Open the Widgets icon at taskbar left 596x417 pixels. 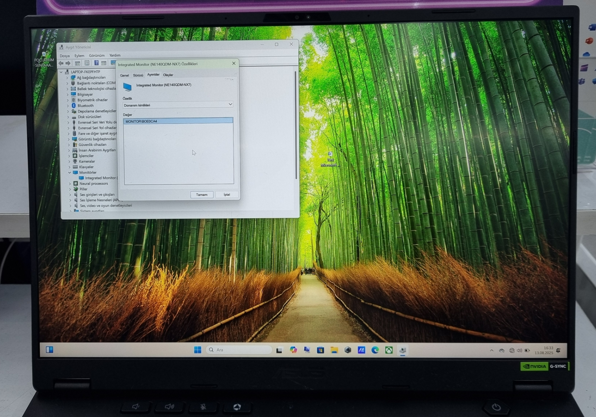pos(49,349)
